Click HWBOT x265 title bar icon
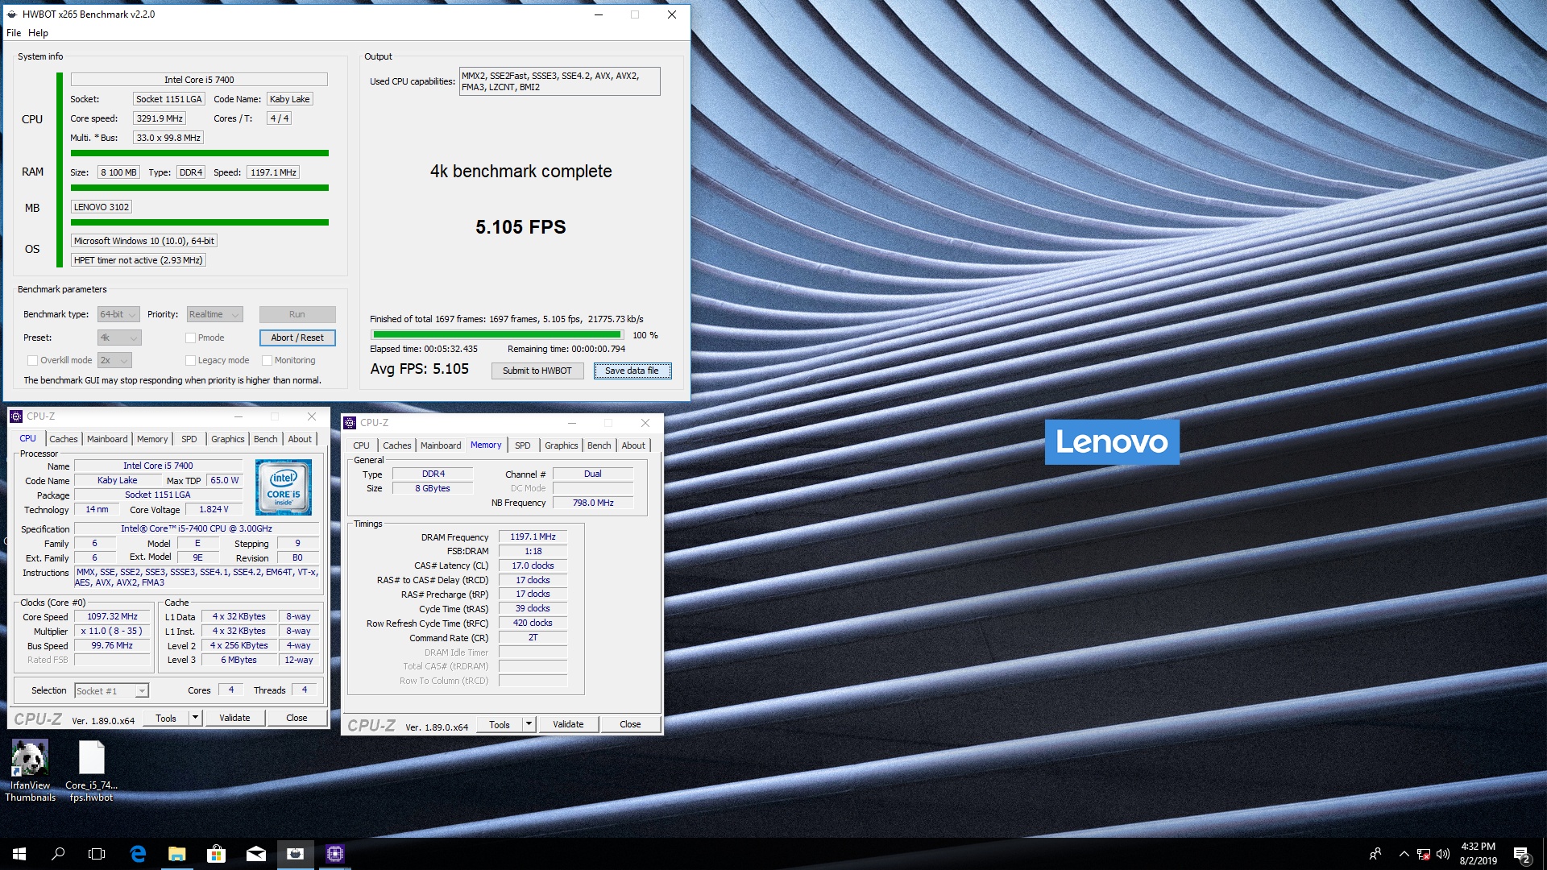Screen dimensions: 1547x870 coord(12,14)
